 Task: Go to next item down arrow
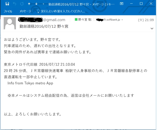(x=36, y=4)
